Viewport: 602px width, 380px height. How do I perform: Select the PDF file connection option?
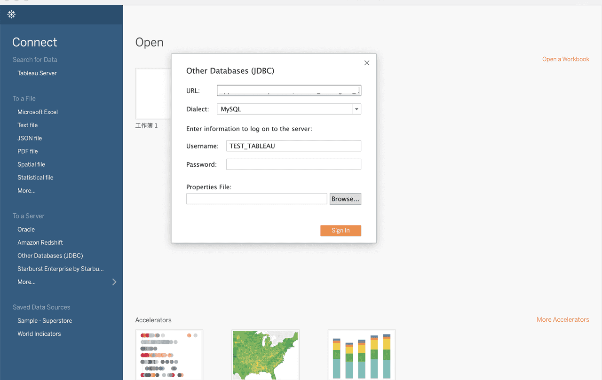(x=27, y=151)
